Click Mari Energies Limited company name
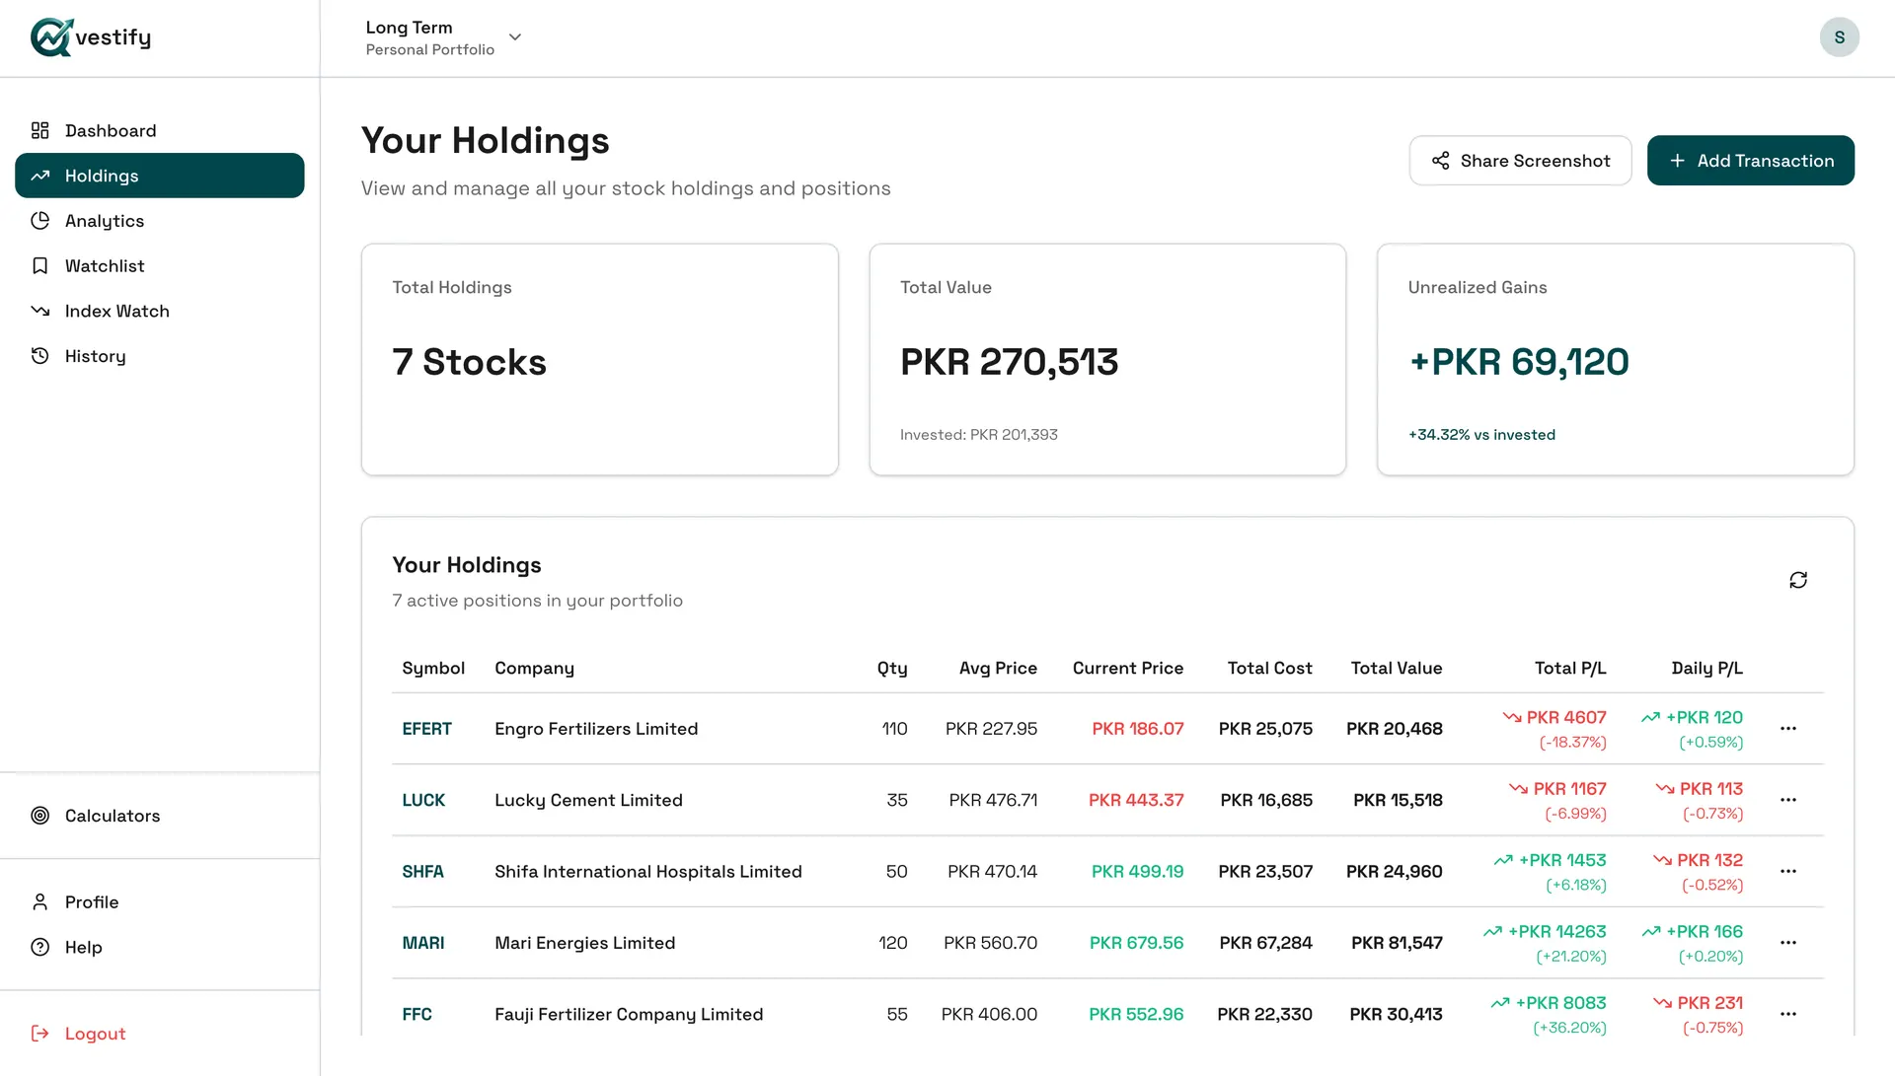 coord(585,943)
